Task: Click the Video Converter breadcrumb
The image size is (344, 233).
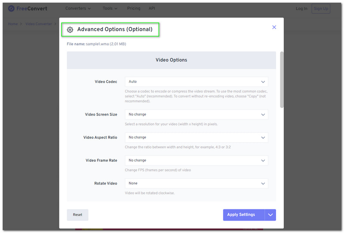Action: [39, 24]
